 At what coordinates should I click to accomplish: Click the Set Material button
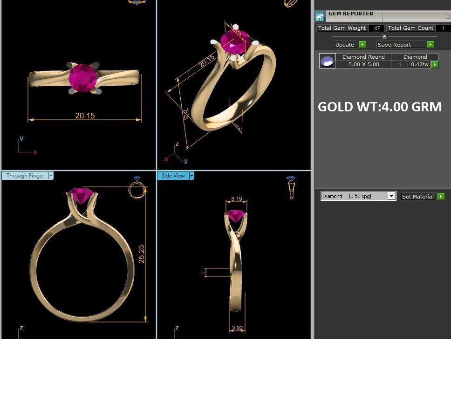pyautogui.click(x=419, y=197)
